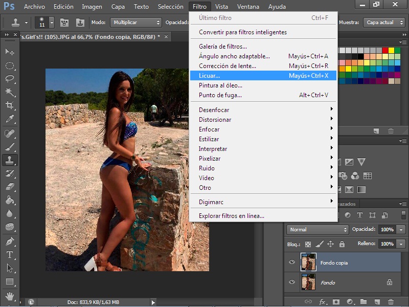Expand the Opacidad slider arrow in Layers

pos(401,230)
